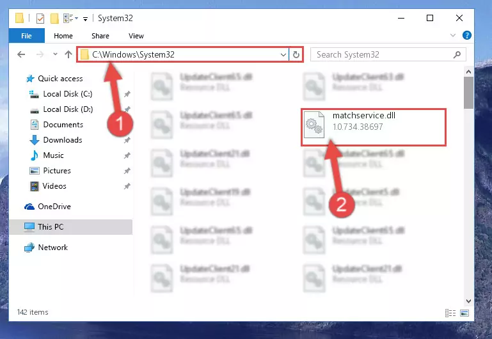Refresh the System32 folder view
This screenshot has width=492, height=339.
(296, 55)
